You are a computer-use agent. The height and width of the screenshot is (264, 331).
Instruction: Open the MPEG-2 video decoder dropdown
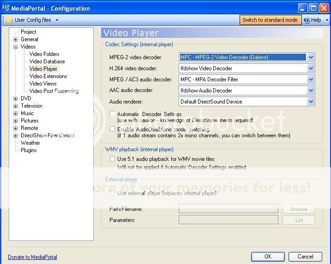tap(311, 57)
